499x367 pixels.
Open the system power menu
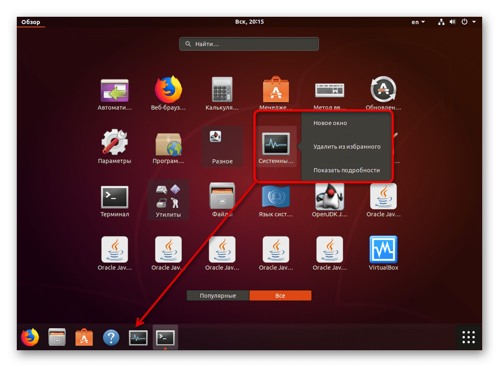click(468, 22)
